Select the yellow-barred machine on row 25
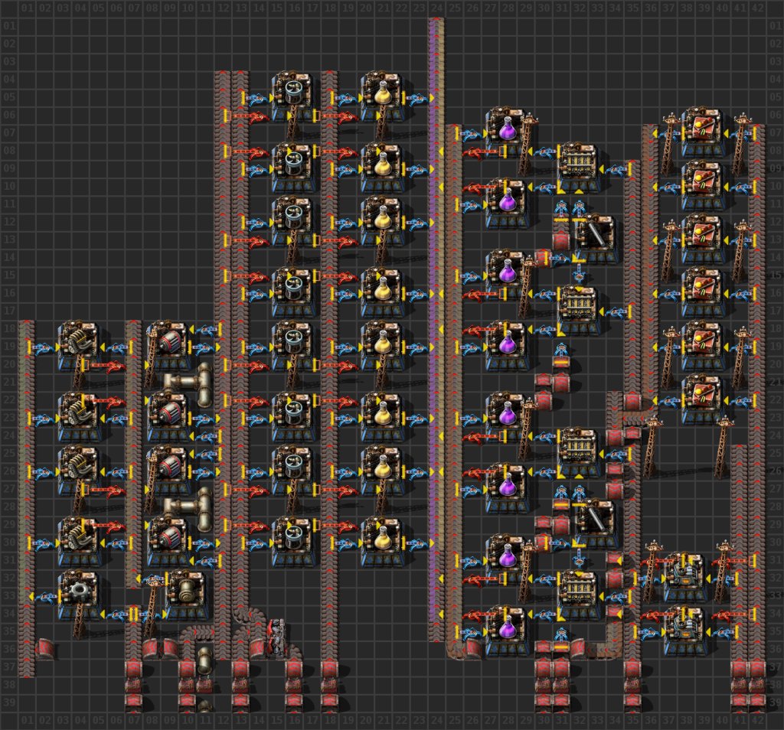This screenshot has height=730, width=784. (579, 454)
